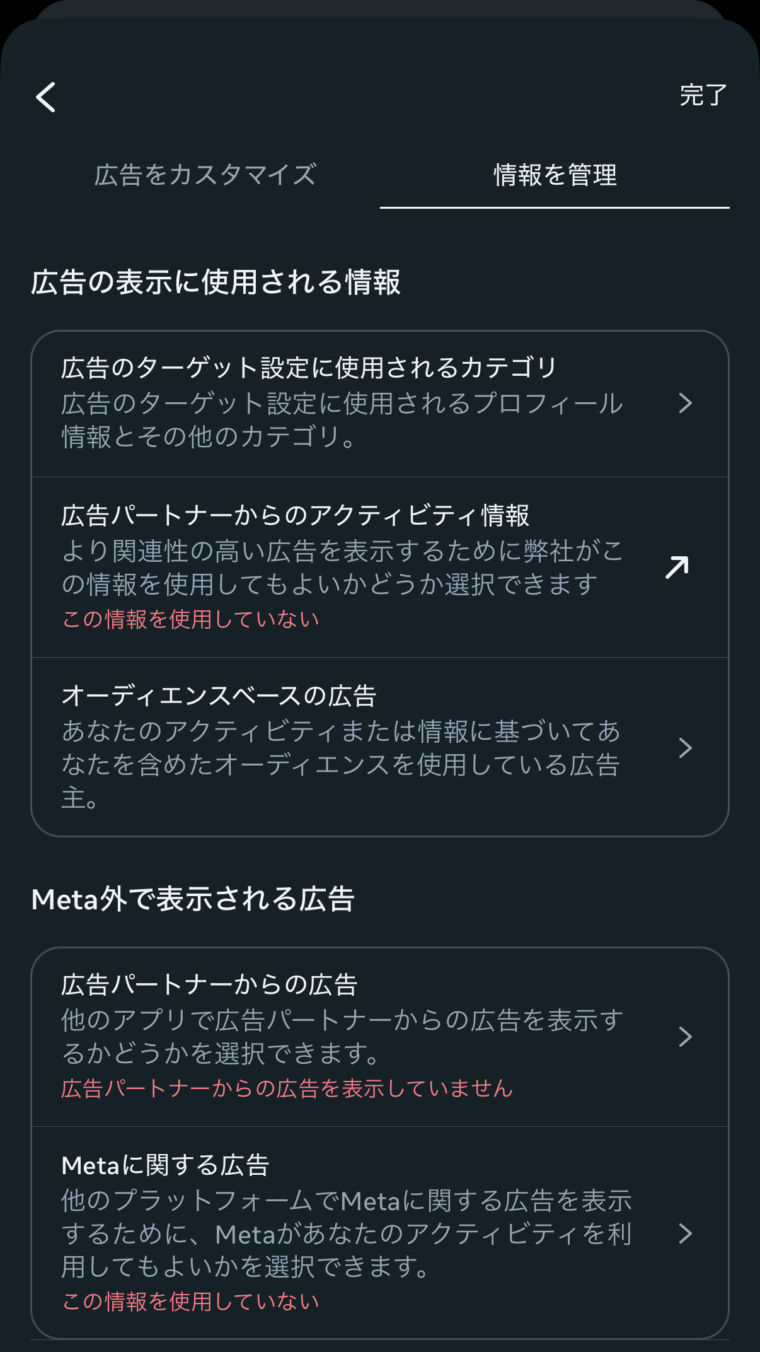Open オーディエンスベースの広告 title
Image resolution: width=760 pixels, height=1352 pixels.
click(219, 696)
